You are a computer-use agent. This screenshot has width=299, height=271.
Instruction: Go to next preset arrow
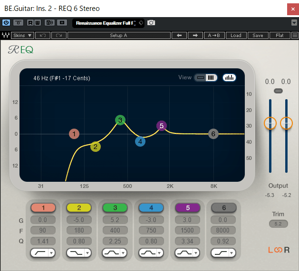(195, 36)
